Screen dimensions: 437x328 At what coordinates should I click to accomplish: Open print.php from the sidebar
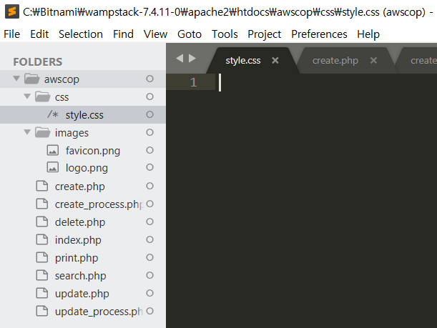point(77,258)
